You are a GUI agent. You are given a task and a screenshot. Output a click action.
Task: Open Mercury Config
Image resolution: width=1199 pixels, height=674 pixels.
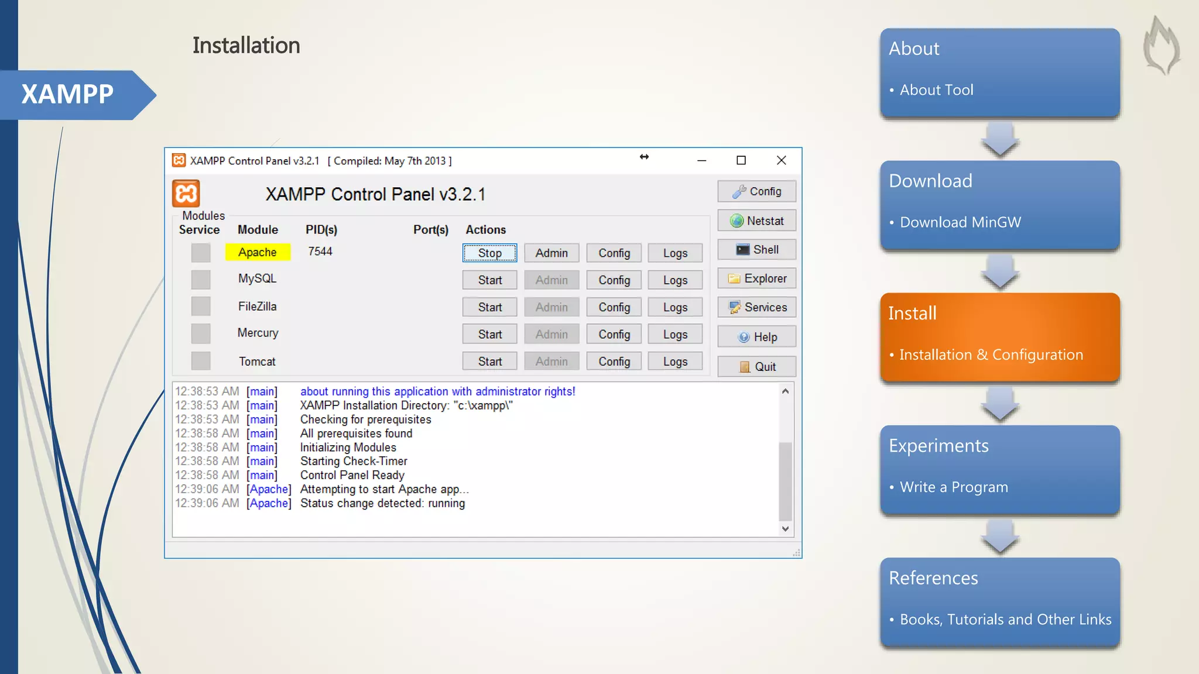click(x=614, y=334)
